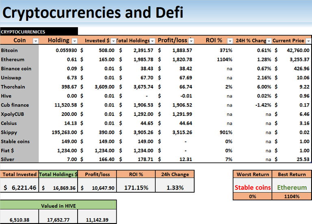Open the 24H % Change filter dropdown
This screenshot has width=312, height=224.
point(269,41)
